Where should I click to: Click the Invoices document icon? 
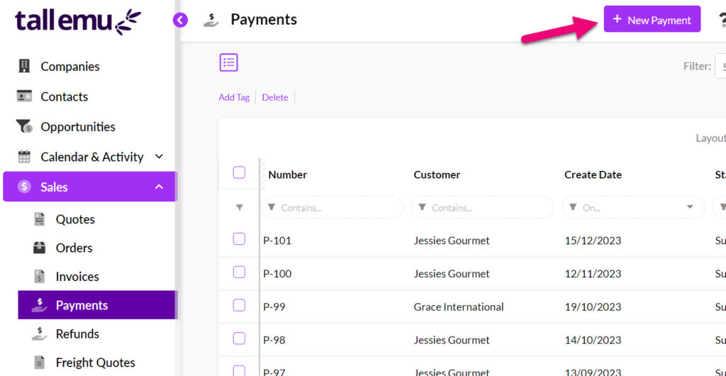click(x=40, y=277)
